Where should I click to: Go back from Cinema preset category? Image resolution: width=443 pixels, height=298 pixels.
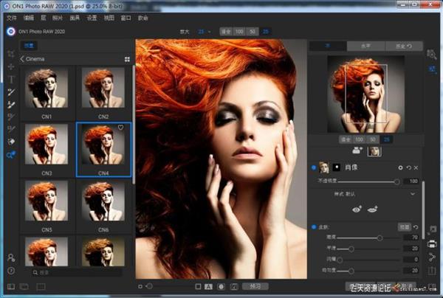[x=22, y=58]
